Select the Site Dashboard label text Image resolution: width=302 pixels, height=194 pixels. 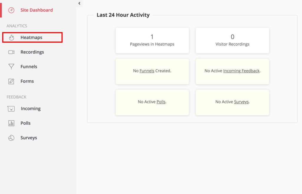tap(37, 10)
